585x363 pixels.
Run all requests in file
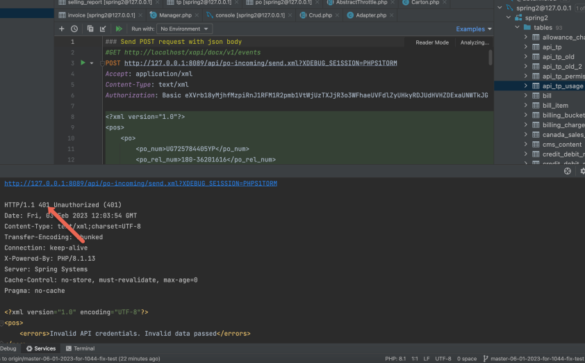[x=119, y=29]
